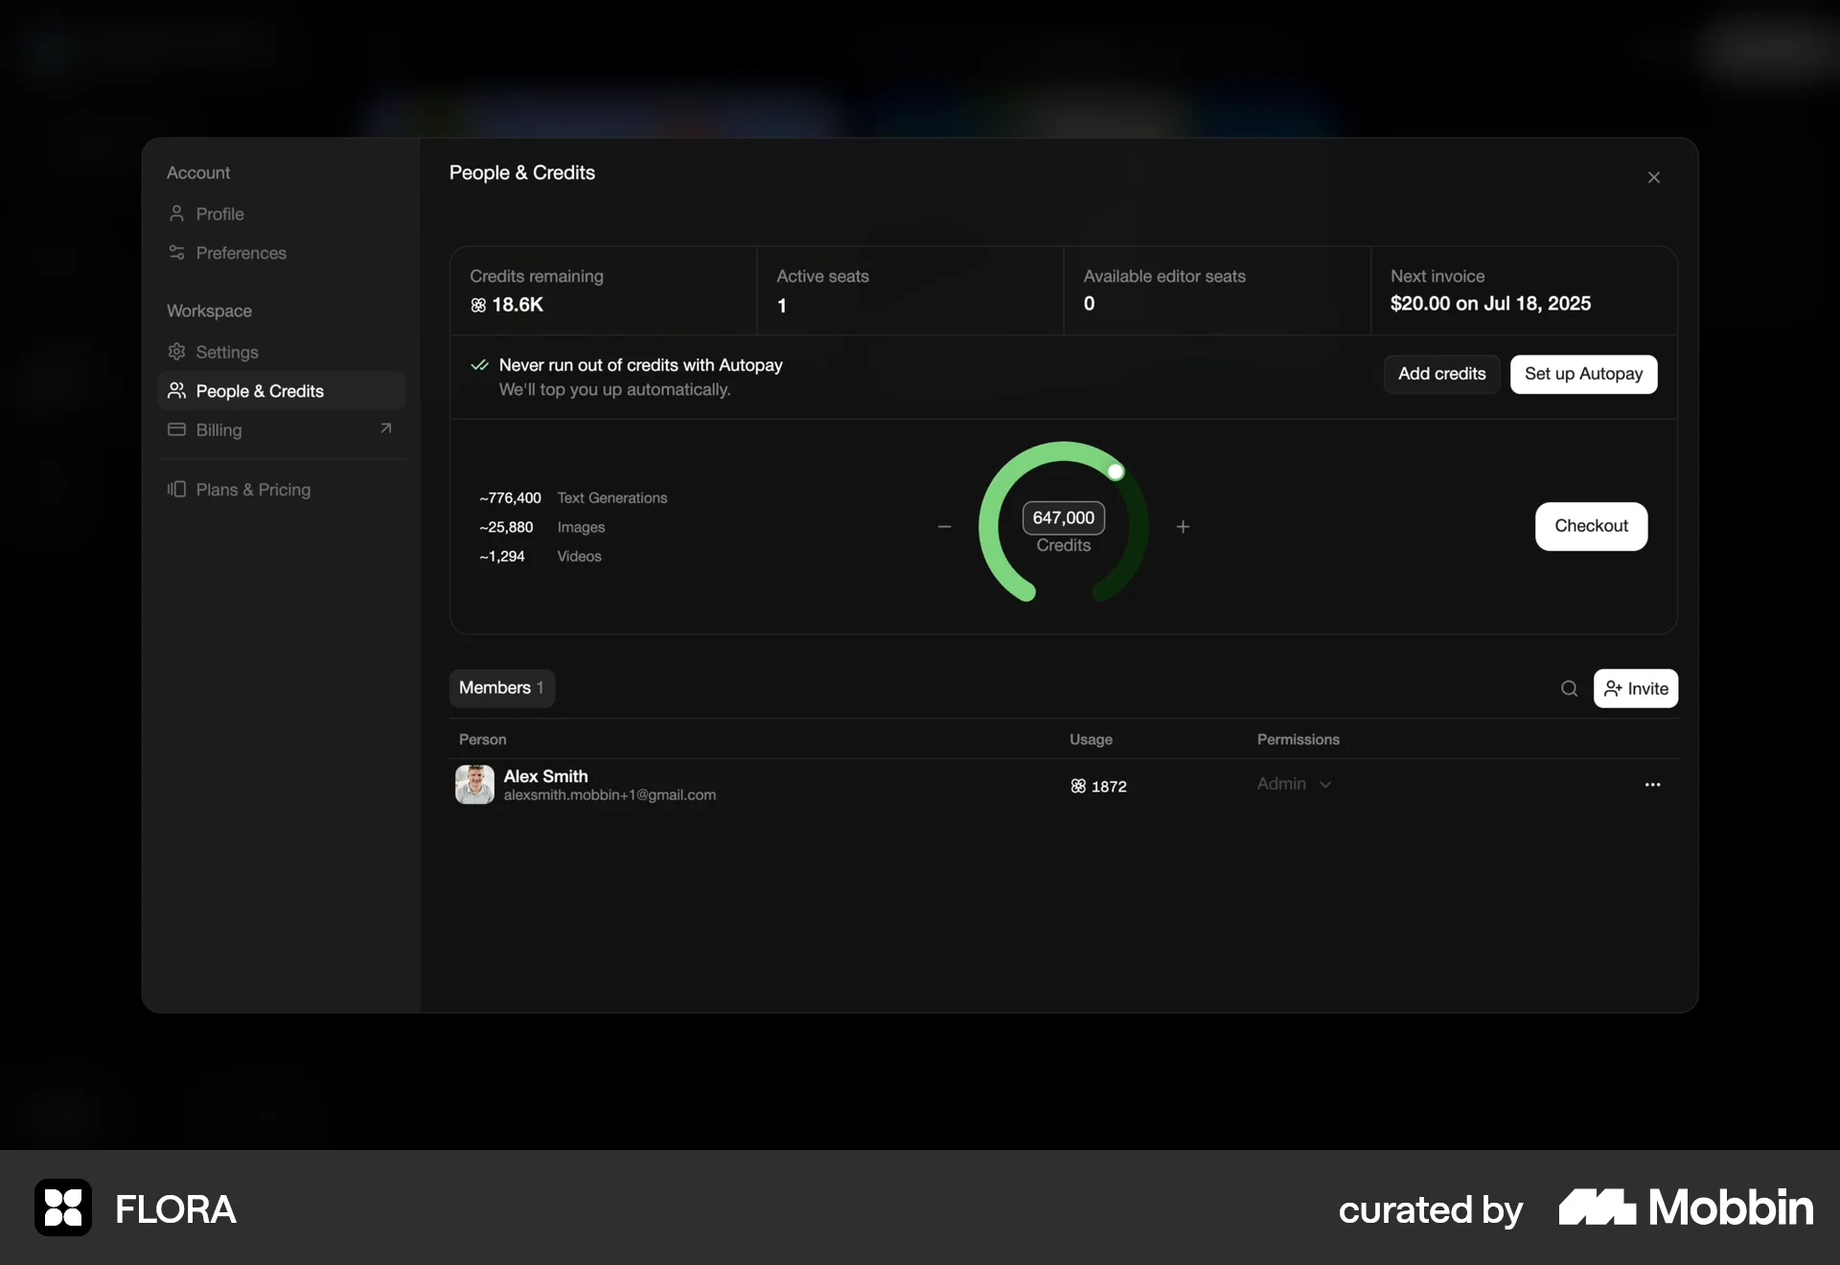Image resolution: width=1840 pixels, height=1265 pixels.
Task: Go to Preferences in sidebar
Action: pos(241,253)
